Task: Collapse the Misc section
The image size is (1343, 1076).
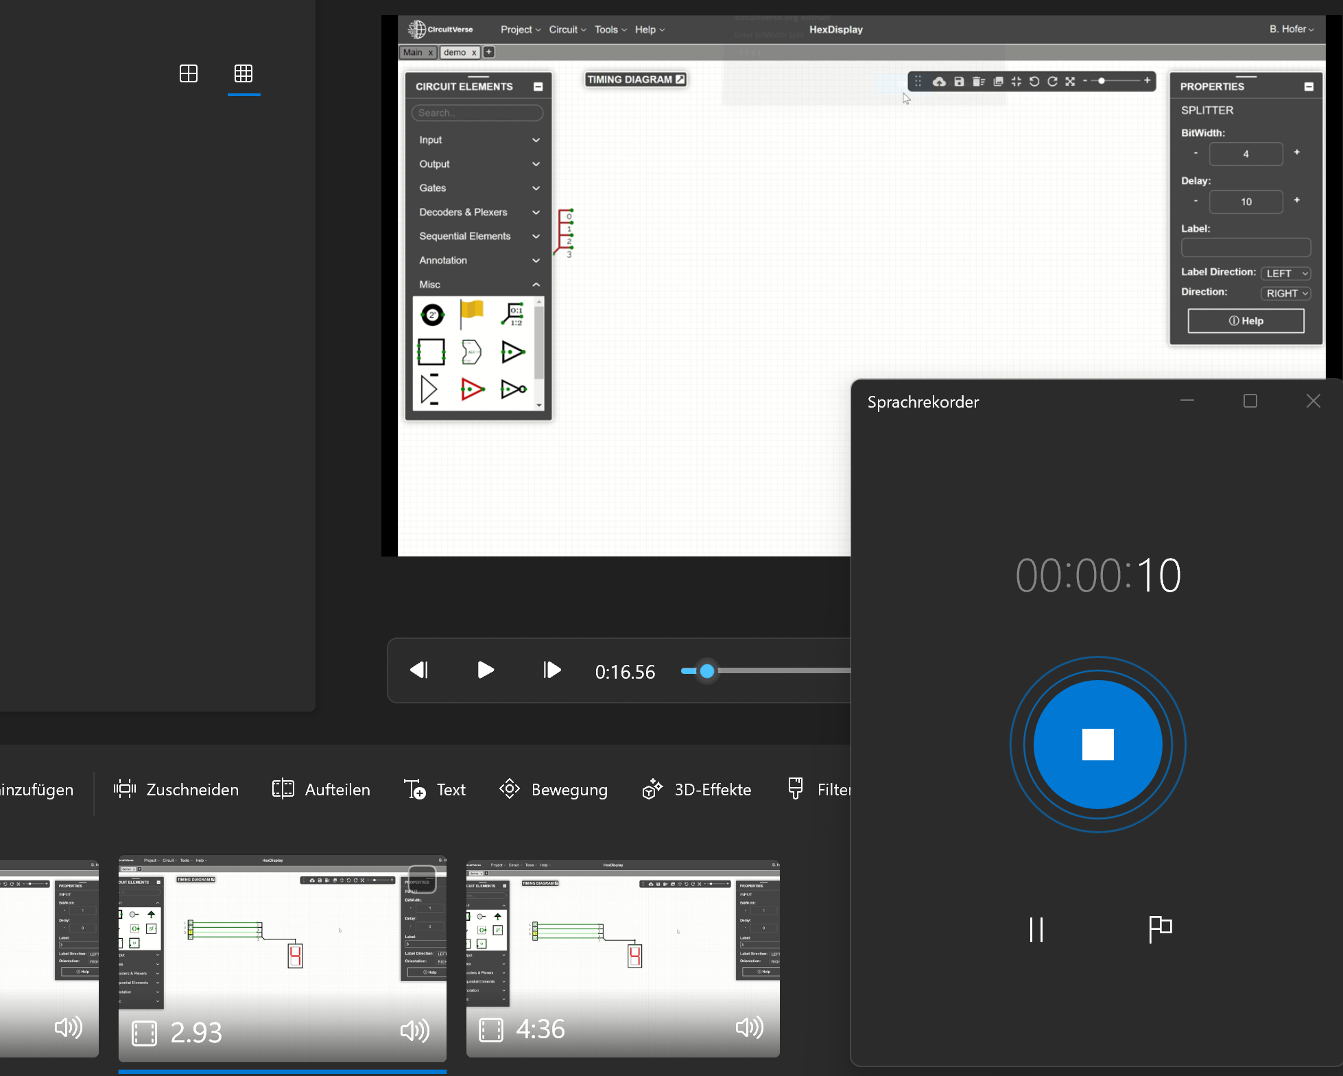Action: (x=479, y=284)
